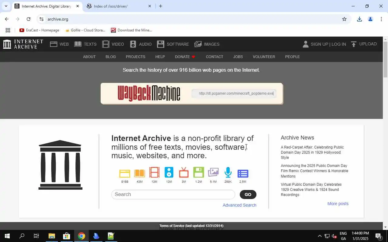
Task: Read the Red-Carpet Affair news post
Action: 312,152
